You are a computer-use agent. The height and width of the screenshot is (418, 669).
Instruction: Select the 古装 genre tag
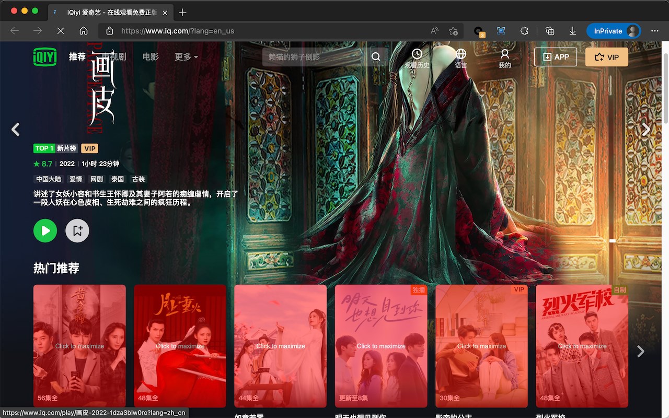[x=139, y=179]
